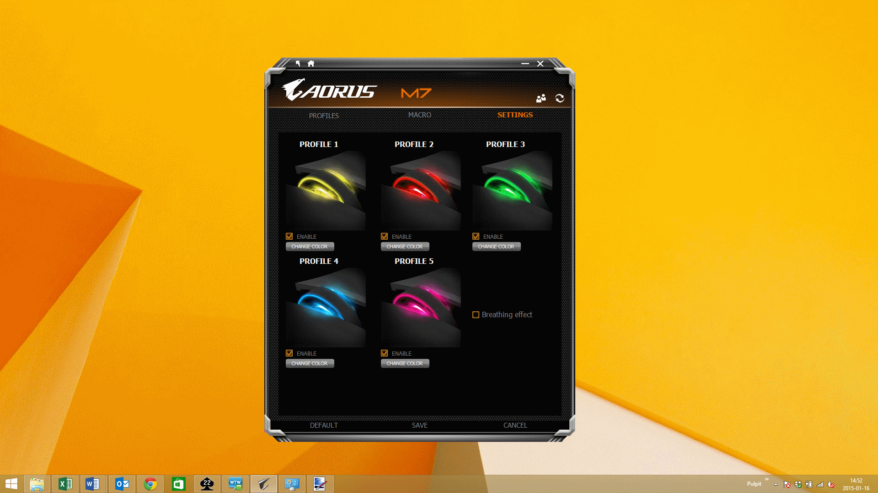The height and width of the screenshot is (493, 878).
Task: Open the users group icon
Action: pyautogui.click(x=541, y=98)
